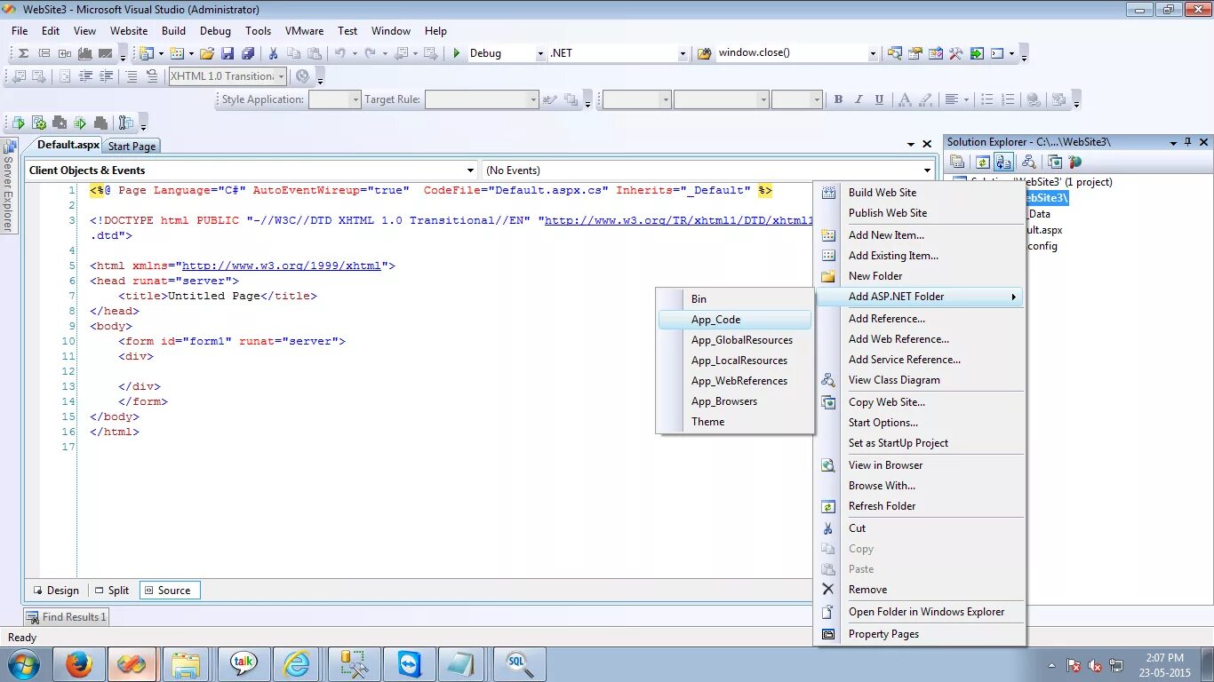Open the Website menu

pyautogui.click(x=129, y=30)
